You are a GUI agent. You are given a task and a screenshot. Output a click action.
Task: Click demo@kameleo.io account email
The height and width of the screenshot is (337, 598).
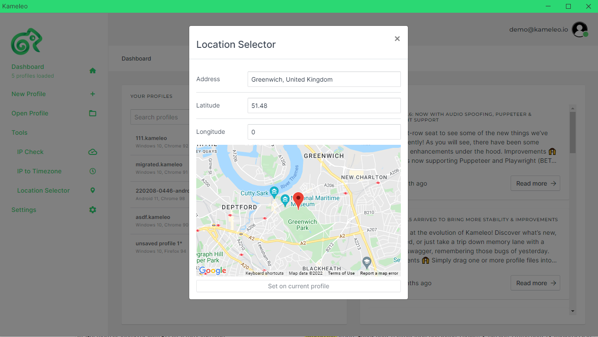(x=538, y=29)
